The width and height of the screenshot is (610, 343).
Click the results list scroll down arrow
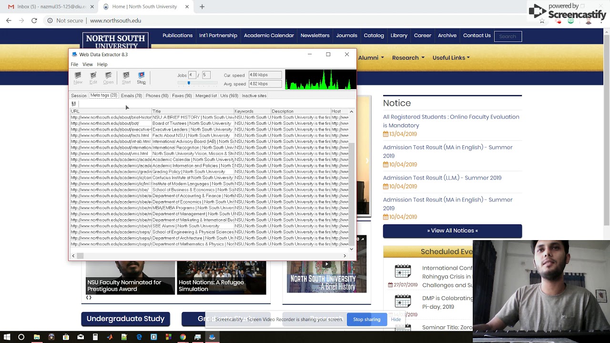pos(352,249)
